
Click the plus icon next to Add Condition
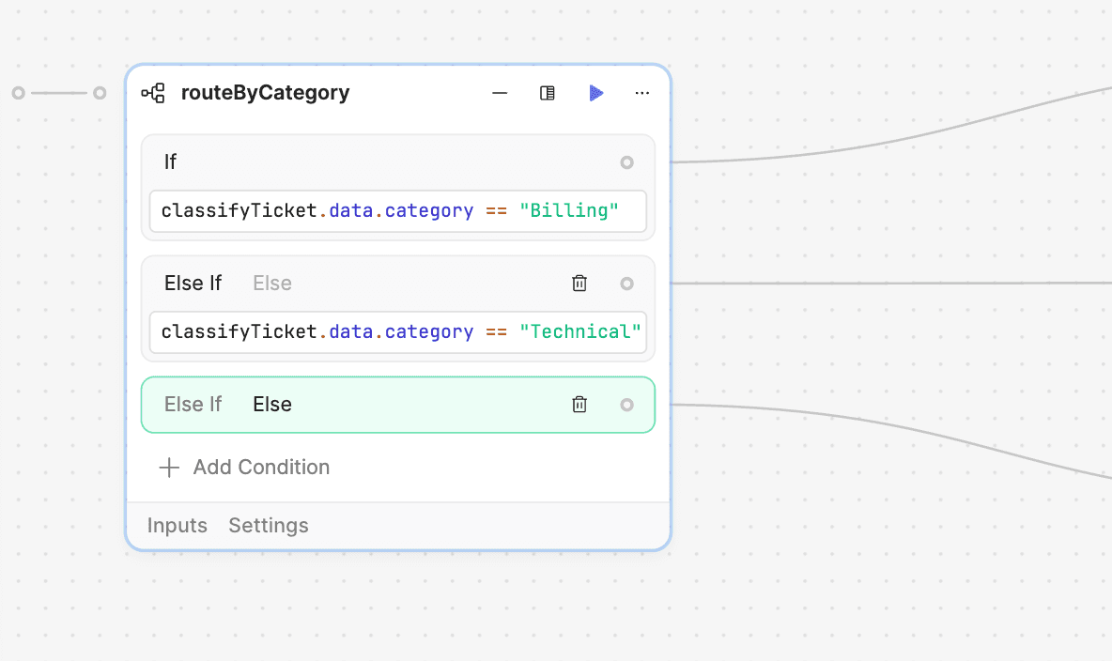click(x=169, y=467)
